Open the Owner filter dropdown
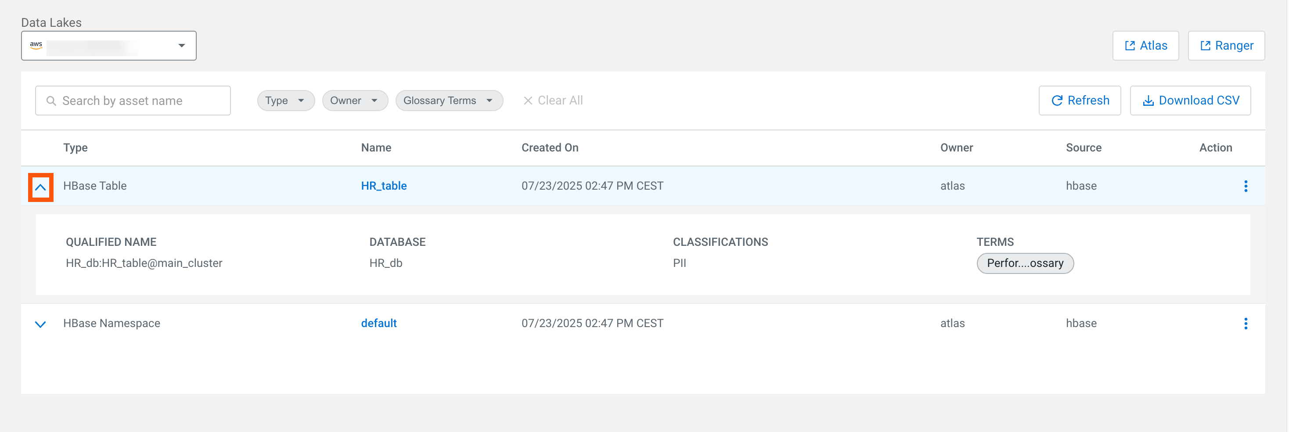Screen dimensions: 1289x432 pos(354,101)
